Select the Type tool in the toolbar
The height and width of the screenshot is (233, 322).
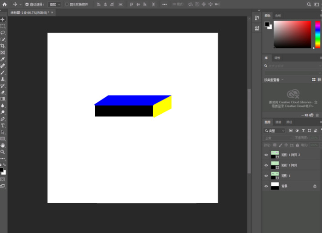click(x=3, y=125)
